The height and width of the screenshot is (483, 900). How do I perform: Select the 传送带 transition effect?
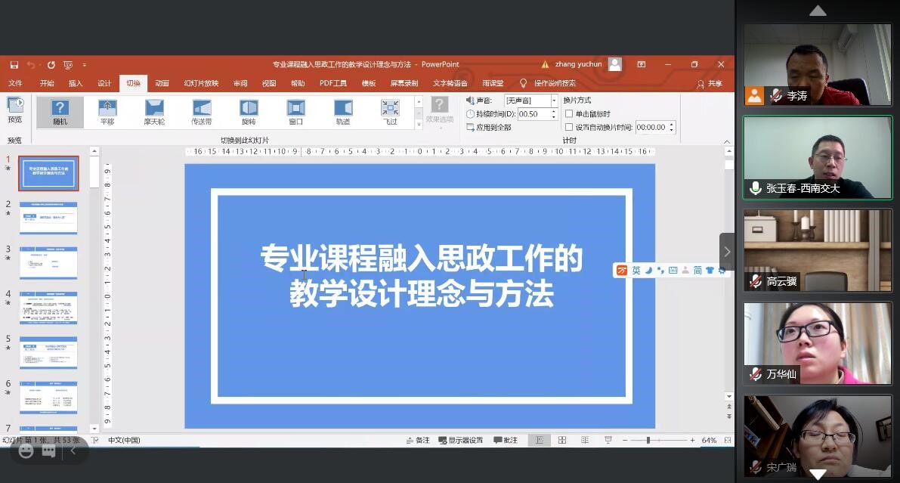pos(202,112)
